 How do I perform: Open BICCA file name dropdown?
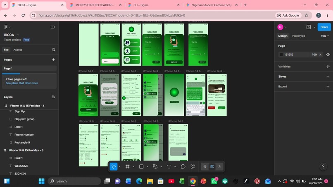click(x=18, y=35)
